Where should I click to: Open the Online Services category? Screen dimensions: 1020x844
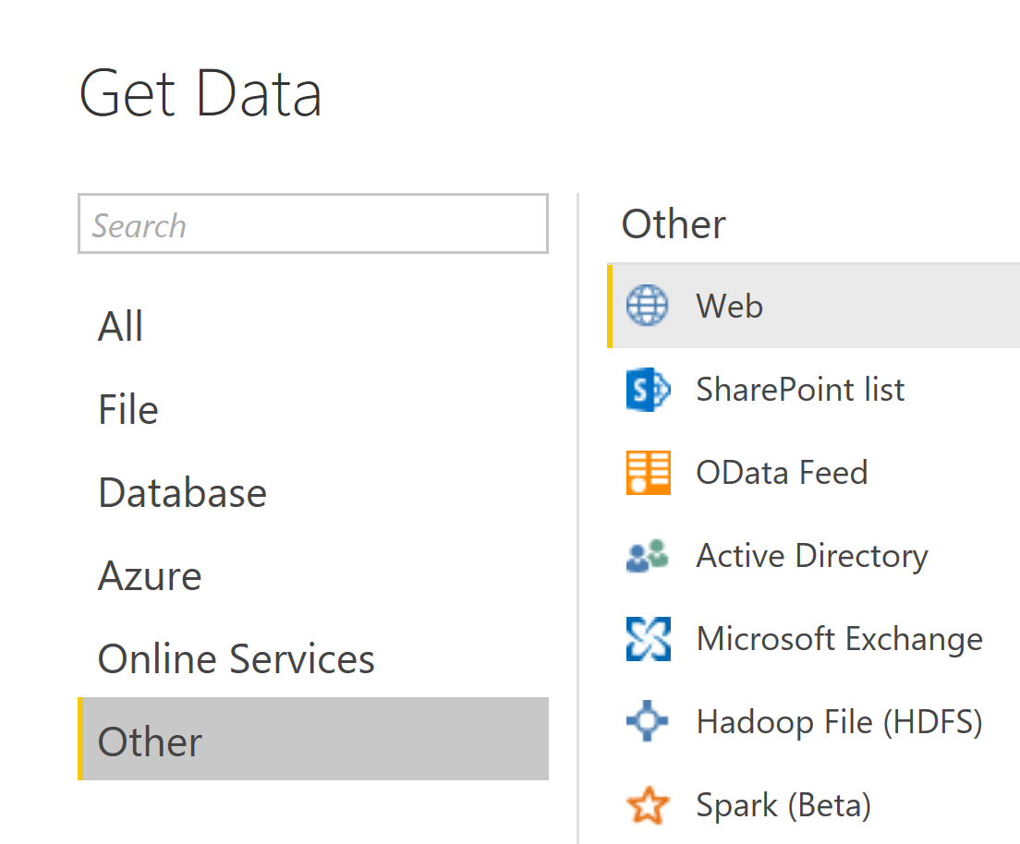236,657
